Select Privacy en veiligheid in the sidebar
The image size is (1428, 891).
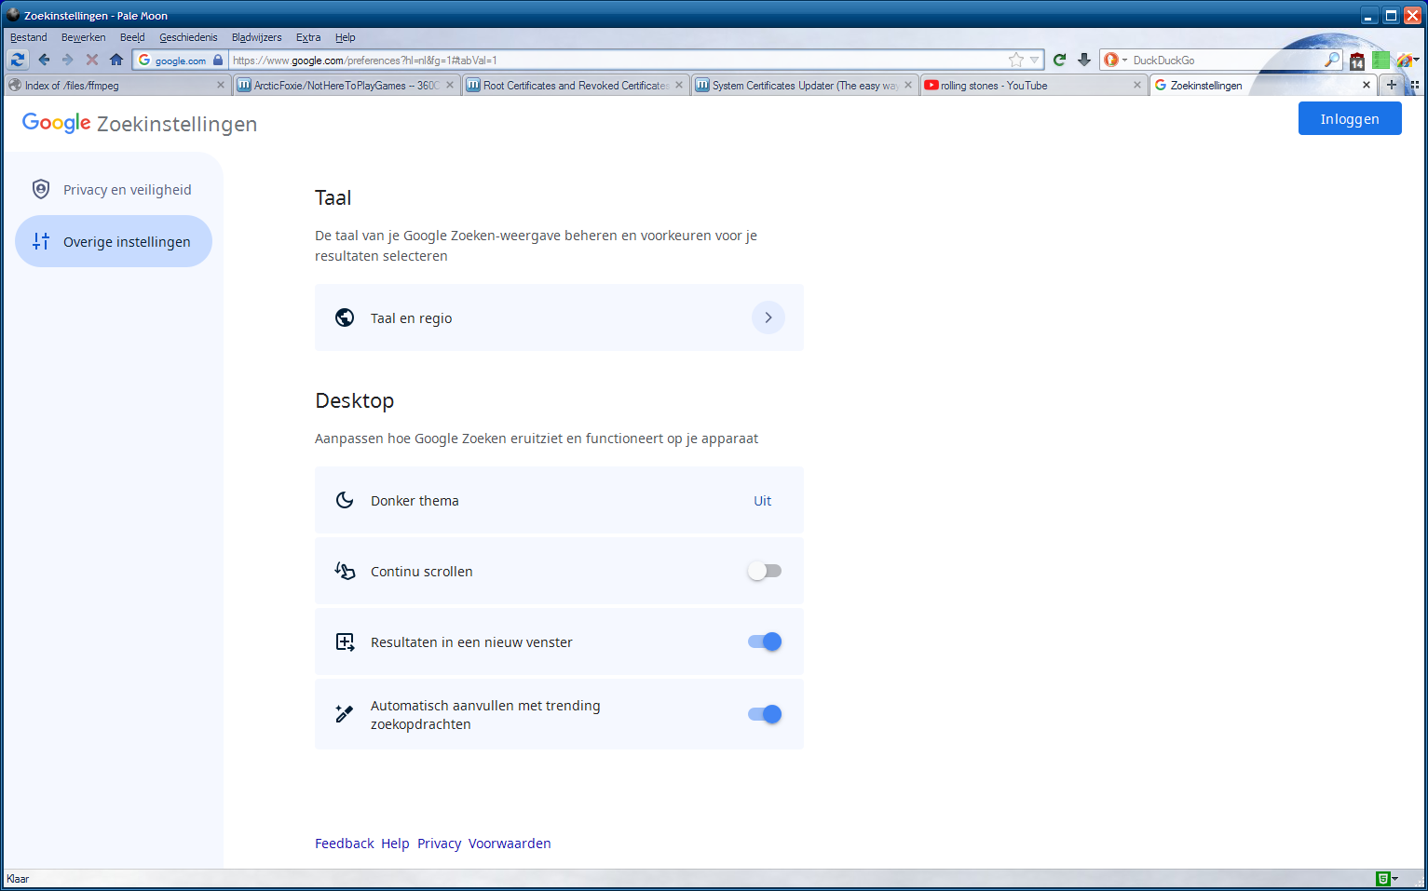point(114,189)
